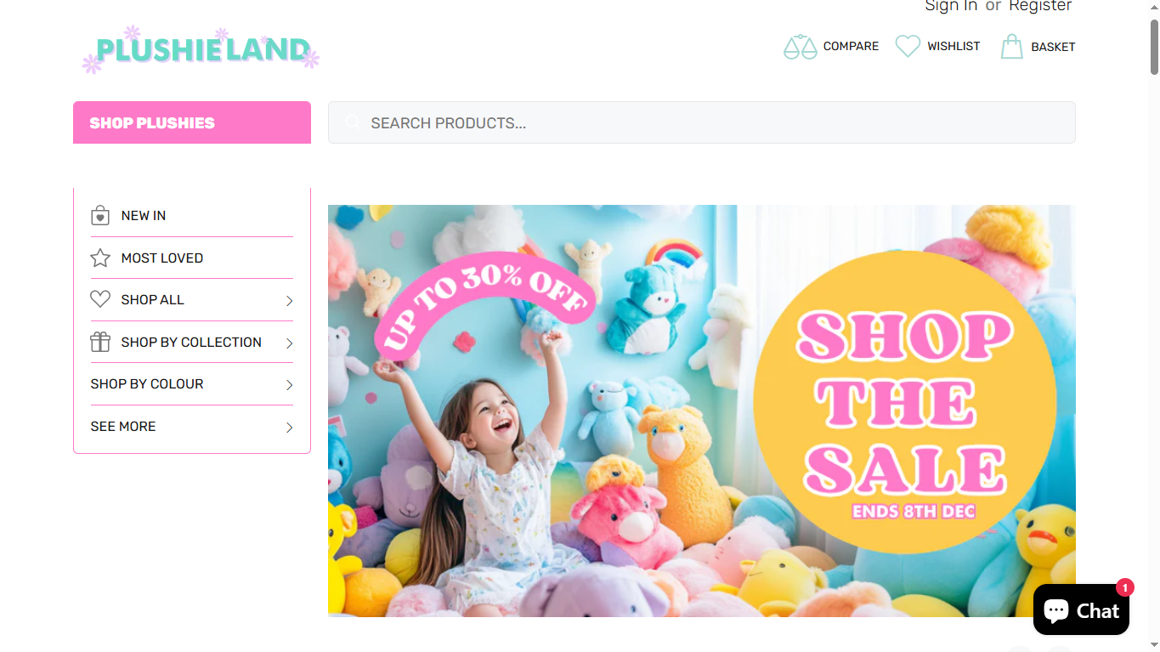
Task: Click the Most Loved star icon
Action: coord(100,258)
